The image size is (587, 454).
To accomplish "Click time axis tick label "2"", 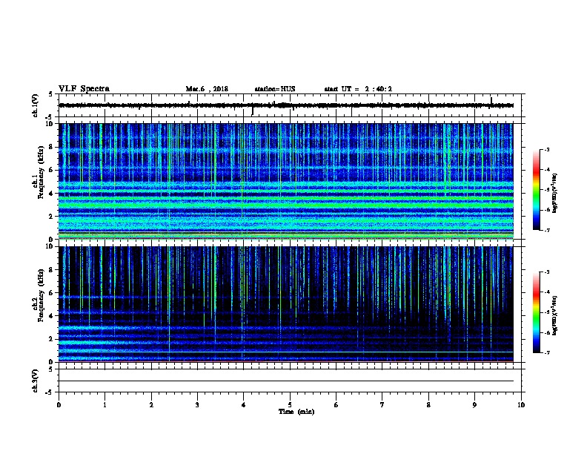I will tap(151, 405).
